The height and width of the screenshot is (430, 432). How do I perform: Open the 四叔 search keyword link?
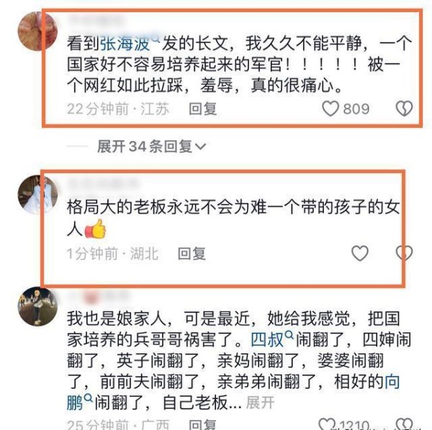tap(272, 339)
